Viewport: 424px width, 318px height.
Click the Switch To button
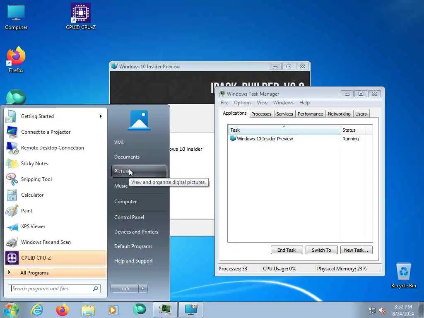[x=321, y=250]
